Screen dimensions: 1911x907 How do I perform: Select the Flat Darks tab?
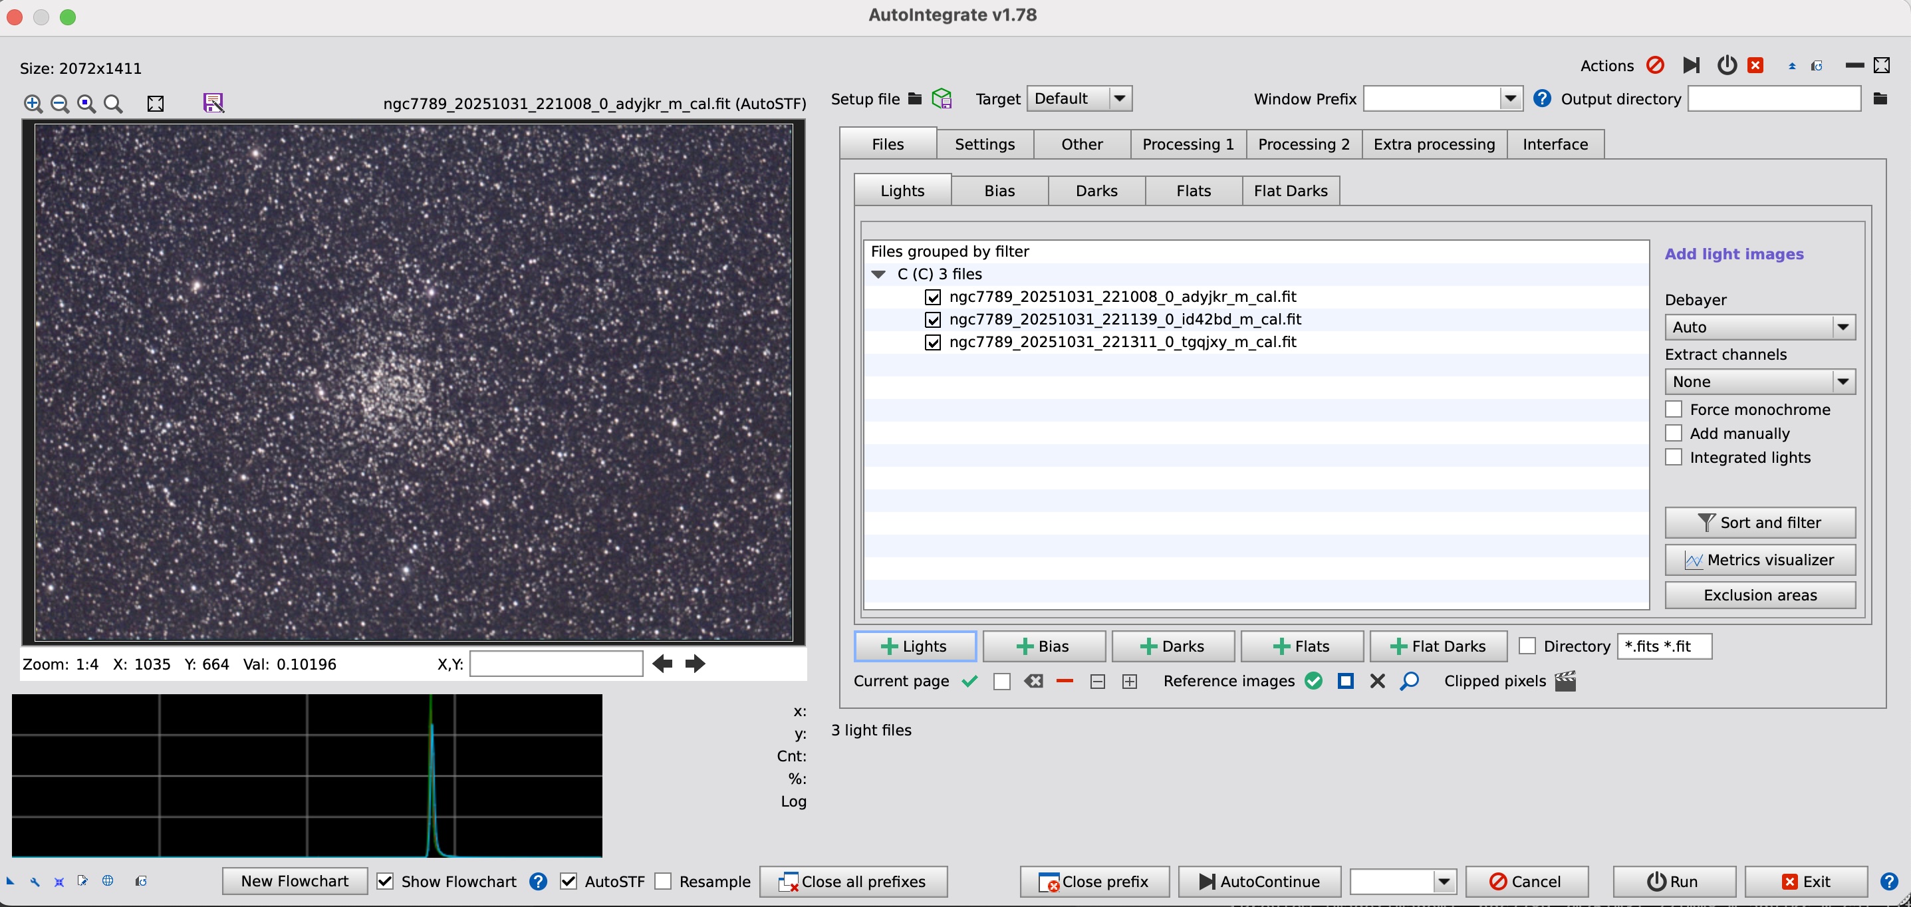(x=1291, y=191)
